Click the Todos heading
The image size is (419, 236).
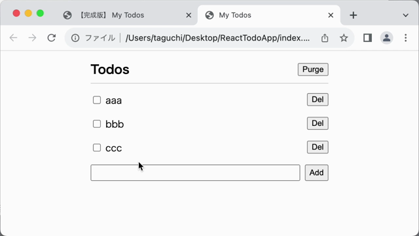point(110,69)
